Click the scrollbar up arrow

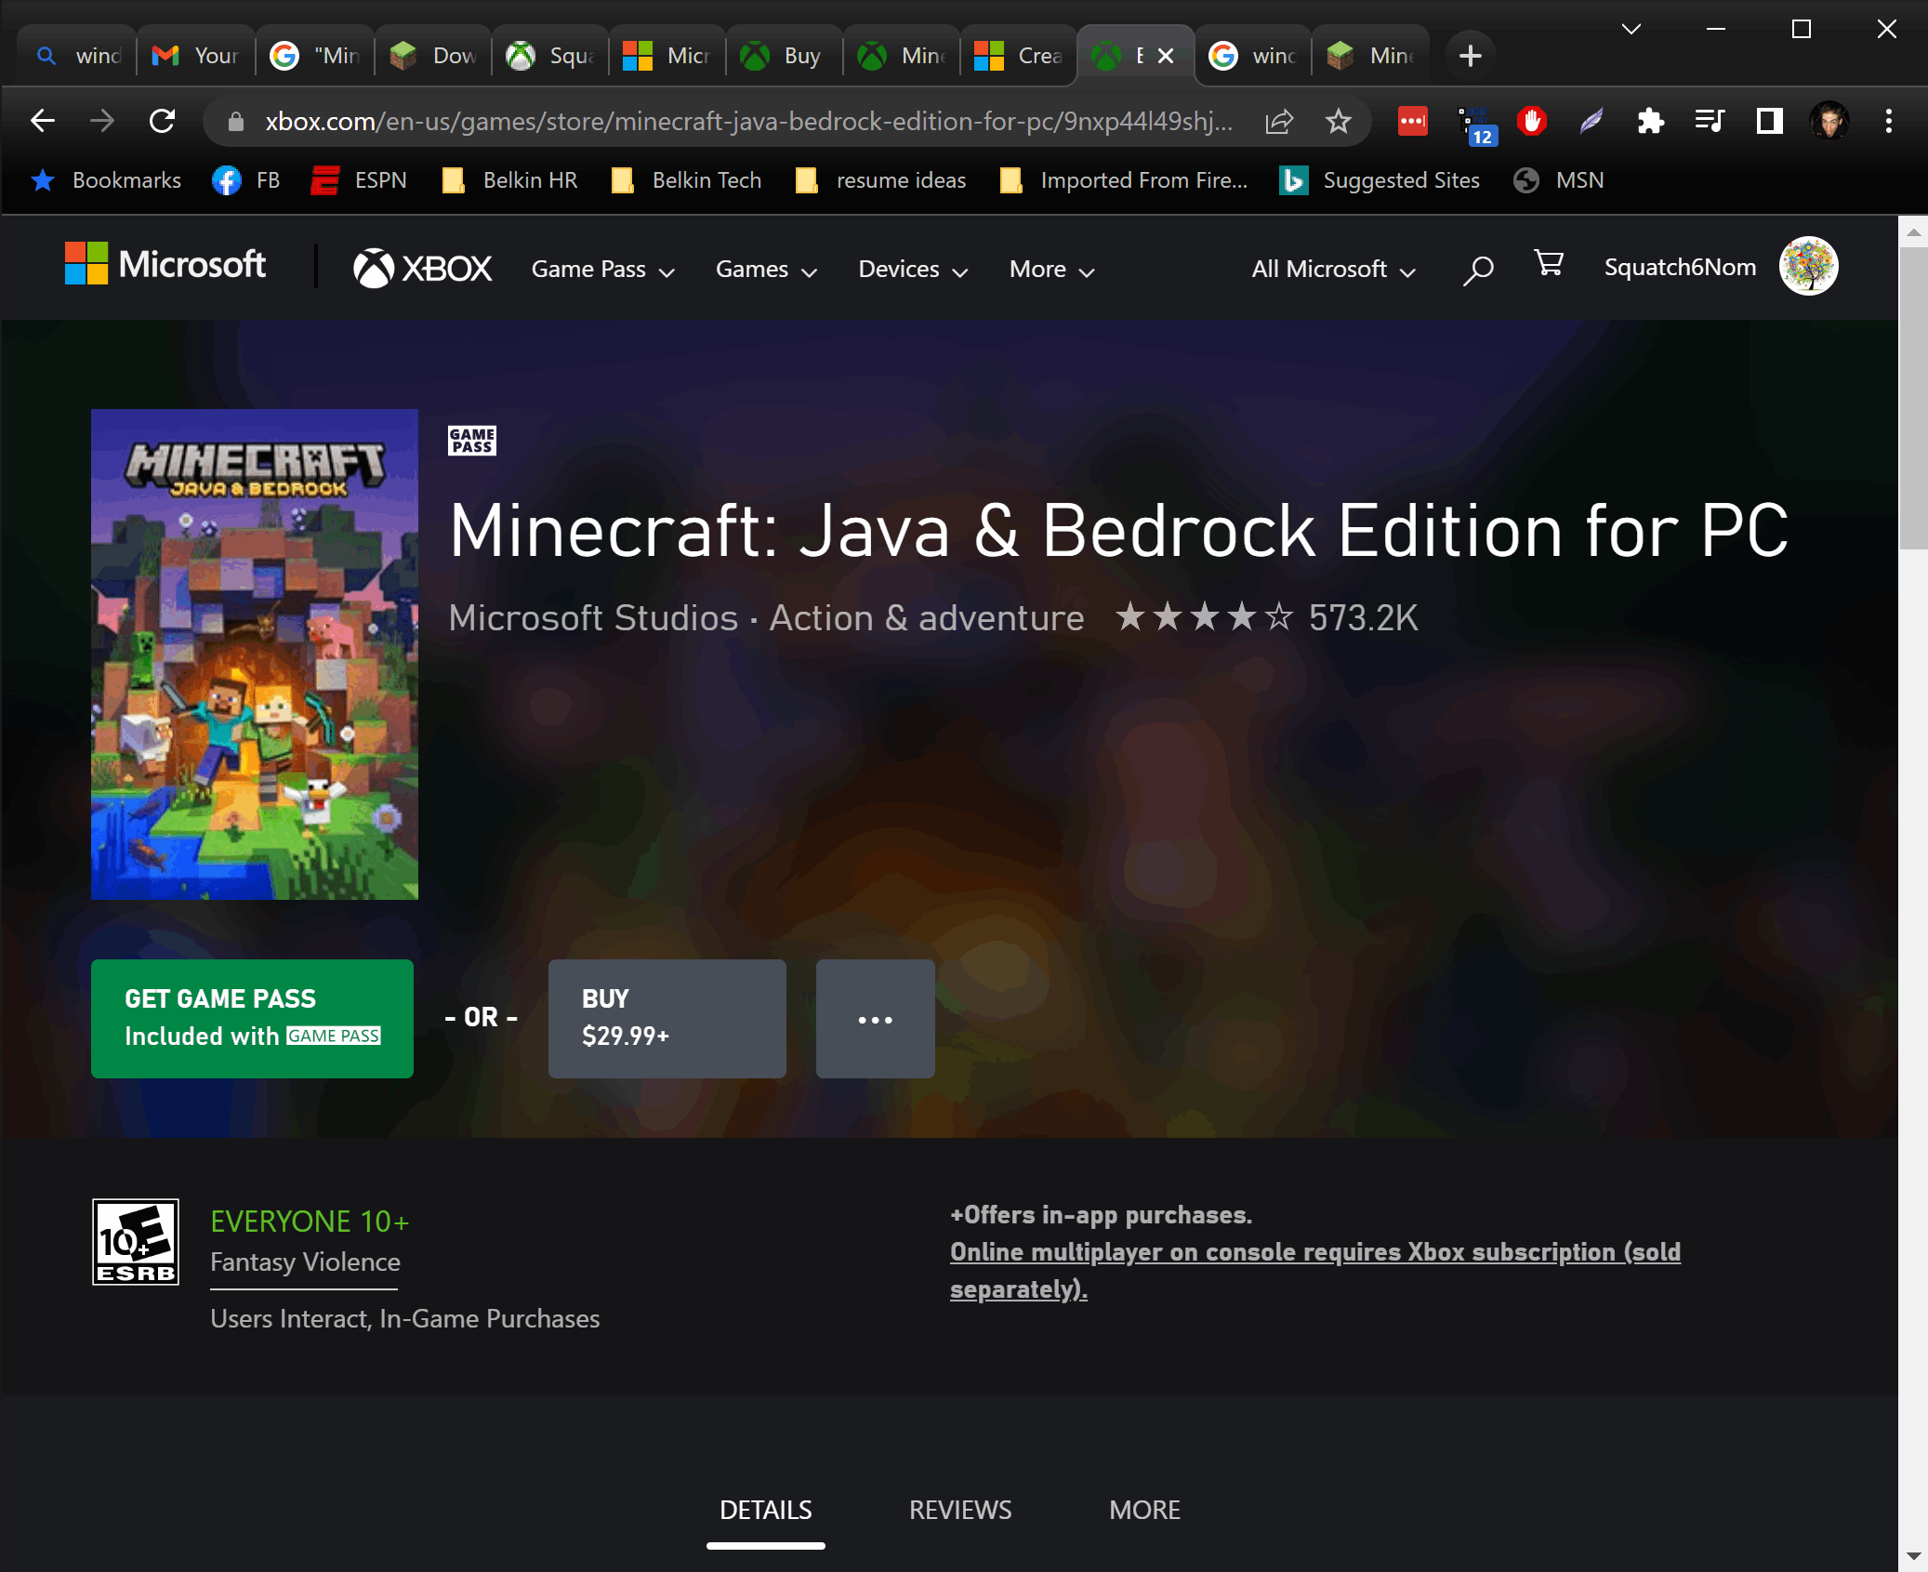pos(1912,232)
